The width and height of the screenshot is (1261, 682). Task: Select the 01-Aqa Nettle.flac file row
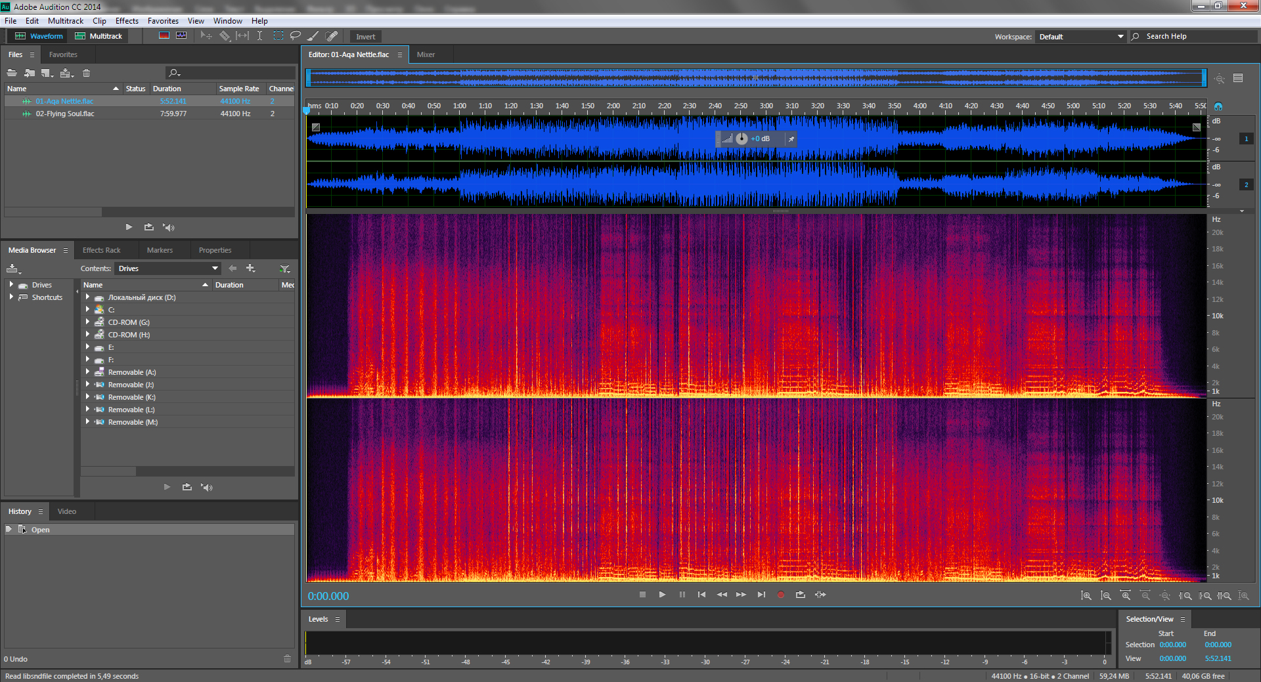(149, 101)
